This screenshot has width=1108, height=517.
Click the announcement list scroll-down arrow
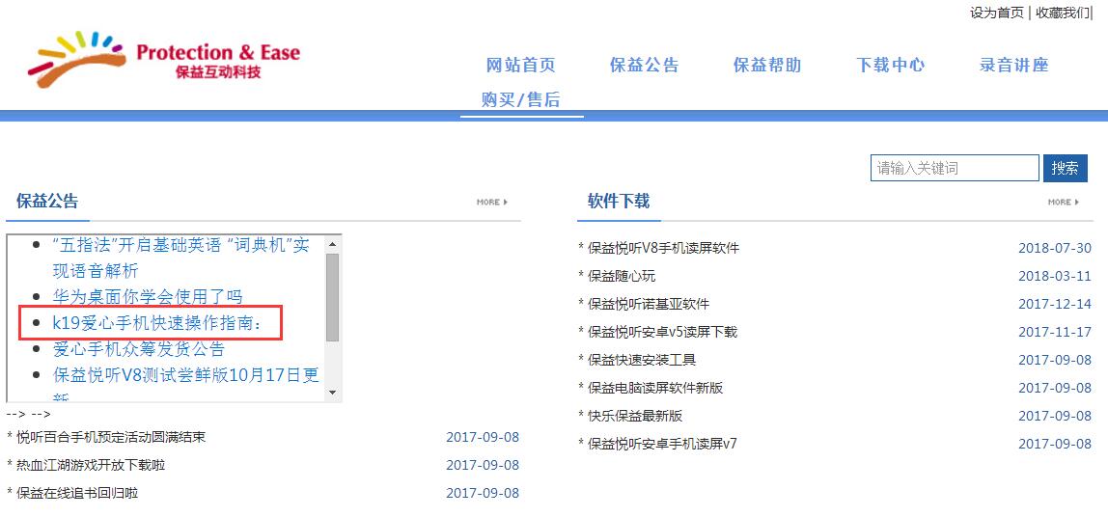tap(333, 394)
